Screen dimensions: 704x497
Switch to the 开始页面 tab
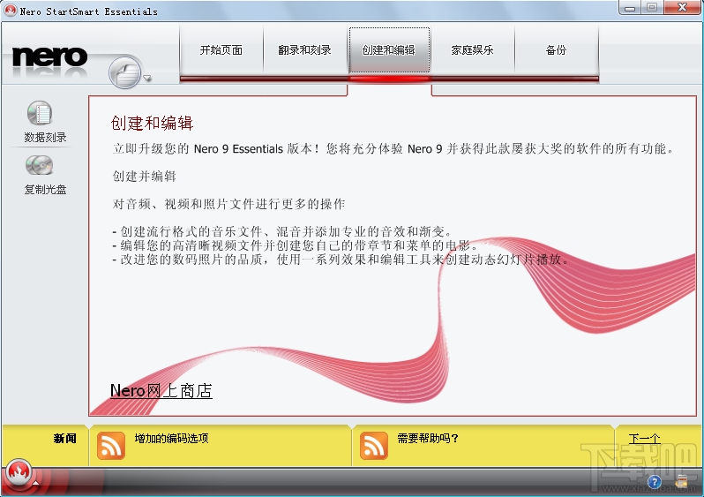tap(221, 50)
